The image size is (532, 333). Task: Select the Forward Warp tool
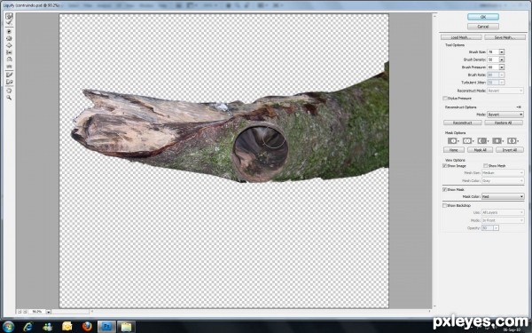coord(9,16)
